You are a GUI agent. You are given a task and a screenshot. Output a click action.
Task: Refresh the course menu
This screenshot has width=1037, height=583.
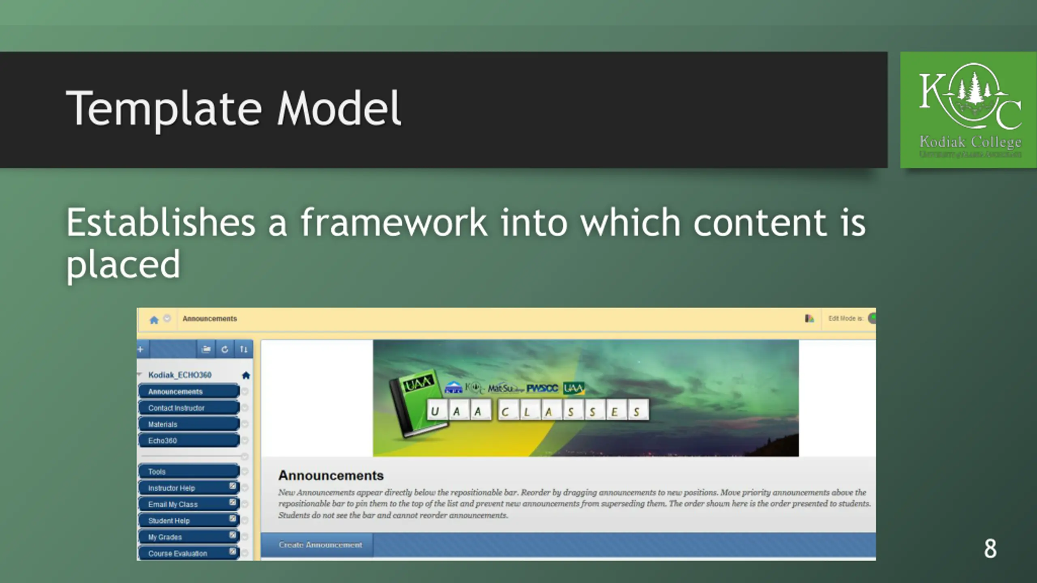pos(225,349)
